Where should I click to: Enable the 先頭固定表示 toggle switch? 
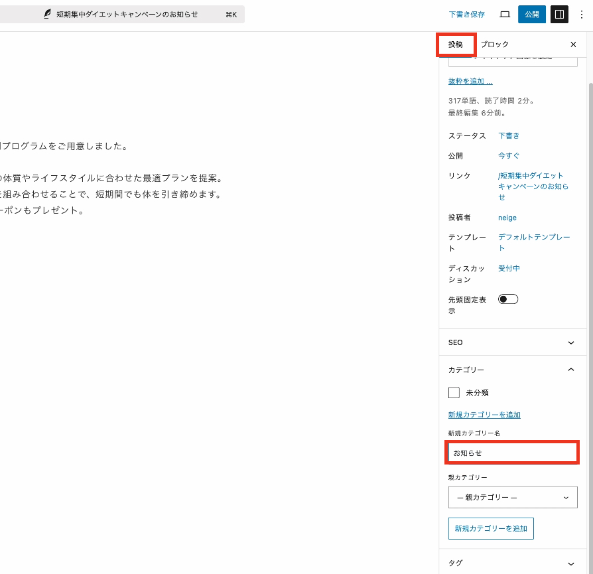click(507, 299)
